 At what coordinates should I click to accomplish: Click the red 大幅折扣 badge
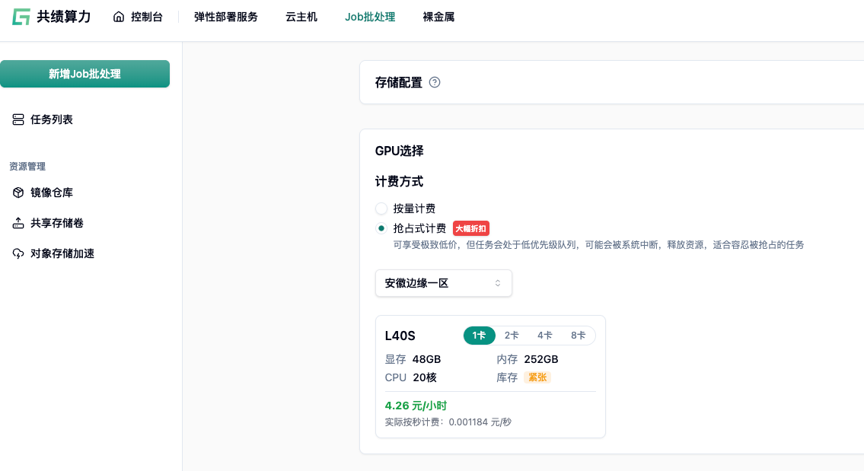pos(470,228)
